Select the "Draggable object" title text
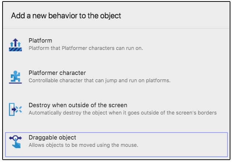The image size is (233, 163). pos(52,138)
